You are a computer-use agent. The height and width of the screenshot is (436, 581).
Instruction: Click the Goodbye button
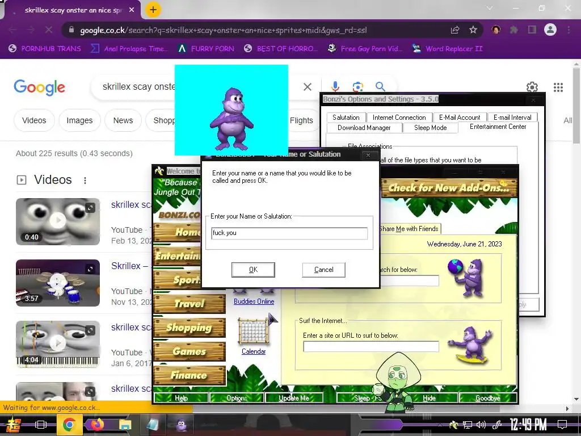point(487,398)
